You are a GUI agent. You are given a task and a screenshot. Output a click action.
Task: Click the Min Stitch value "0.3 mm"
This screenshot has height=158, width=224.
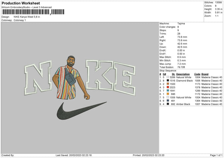181,60
